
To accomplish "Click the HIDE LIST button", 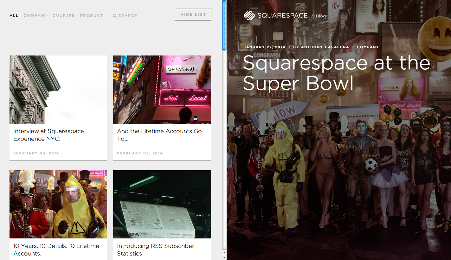I will tap(193, 15).
